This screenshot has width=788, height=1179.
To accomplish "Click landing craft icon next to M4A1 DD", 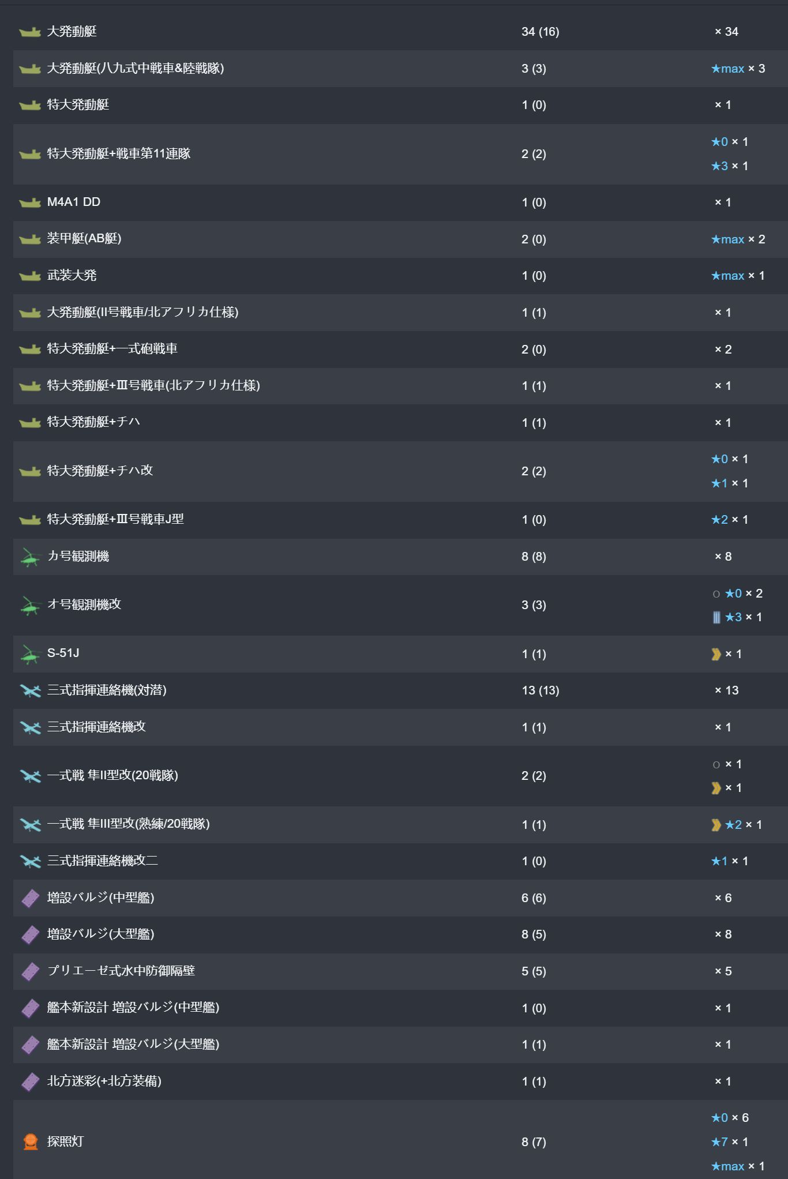I will (30, 202).
